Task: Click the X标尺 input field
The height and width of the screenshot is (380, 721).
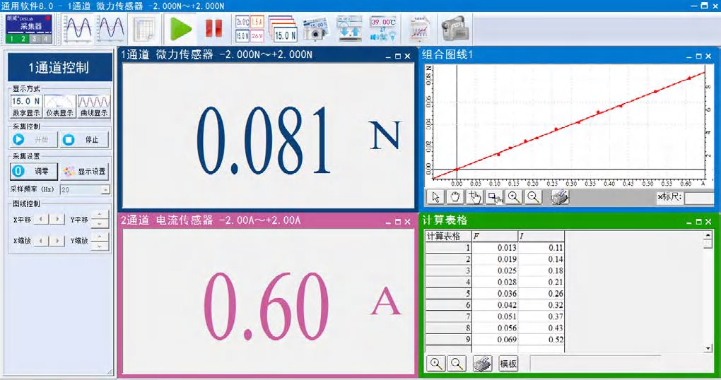Action: click(698, 197)
